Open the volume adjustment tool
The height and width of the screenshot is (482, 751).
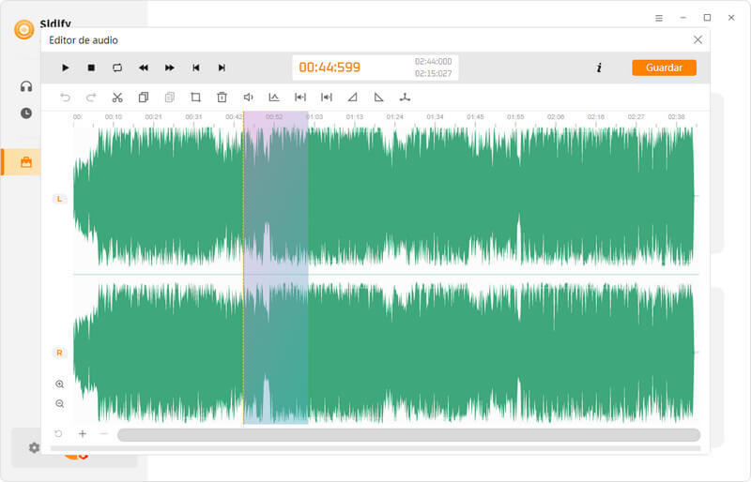pos(248,98)
